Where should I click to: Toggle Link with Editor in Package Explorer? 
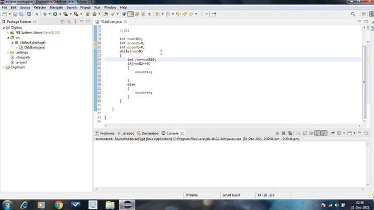[69, 22]
